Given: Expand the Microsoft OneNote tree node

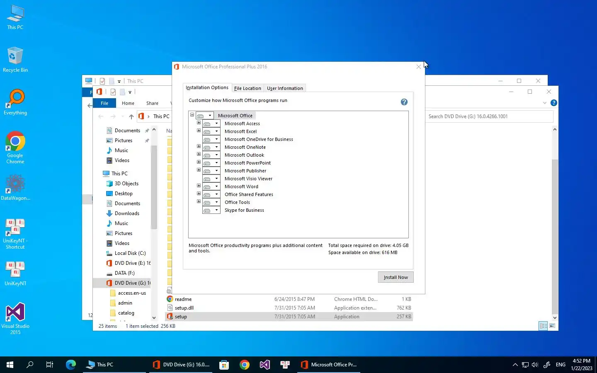Looking at the screenshot, I should tap(199, 146).
